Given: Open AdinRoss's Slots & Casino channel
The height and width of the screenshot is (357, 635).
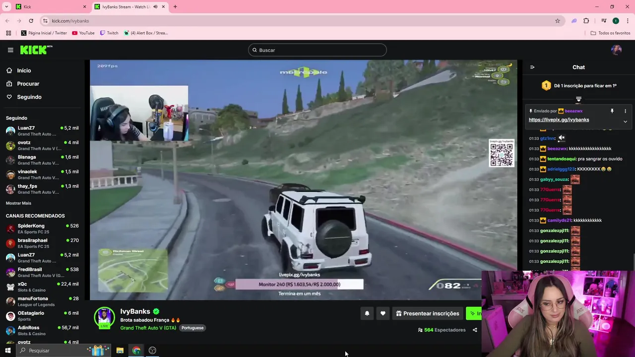Looking at the screenshot, I should tap(42, 330).
